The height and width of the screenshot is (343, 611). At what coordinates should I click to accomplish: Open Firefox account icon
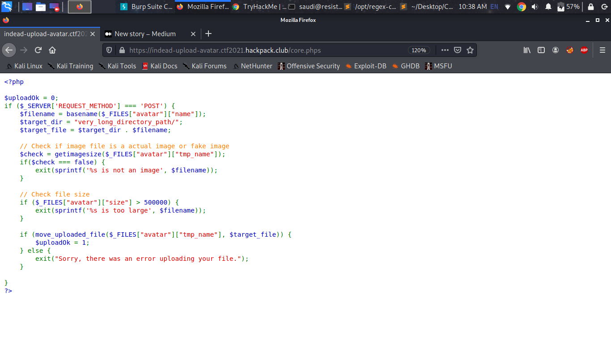[556, 50]
